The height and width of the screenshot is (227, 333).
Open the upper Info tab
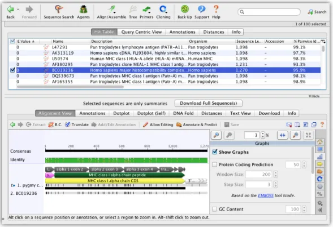236,32
